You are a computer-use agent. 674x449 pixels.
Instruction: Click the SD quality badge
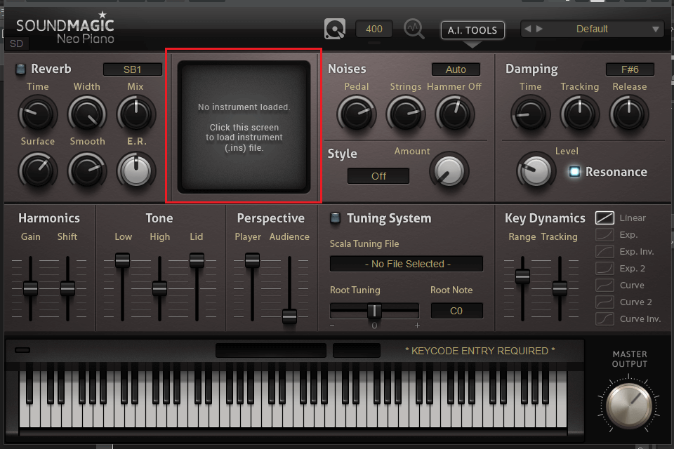(16, 43)
